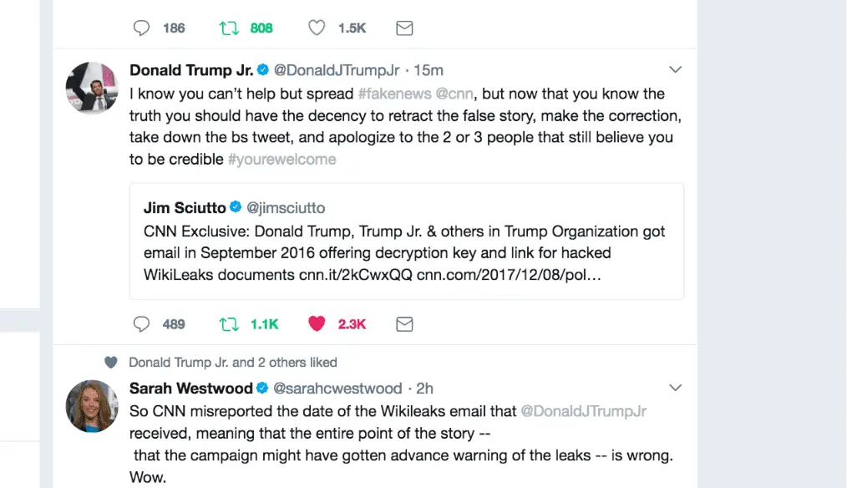847x488 pixels.
Task: Reply to the top tweet with 186 replies
Action: tap(142, 28)
